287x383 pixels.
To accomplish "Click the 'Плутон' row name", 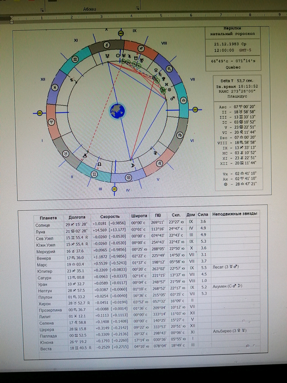I will (x=45, y=298).
